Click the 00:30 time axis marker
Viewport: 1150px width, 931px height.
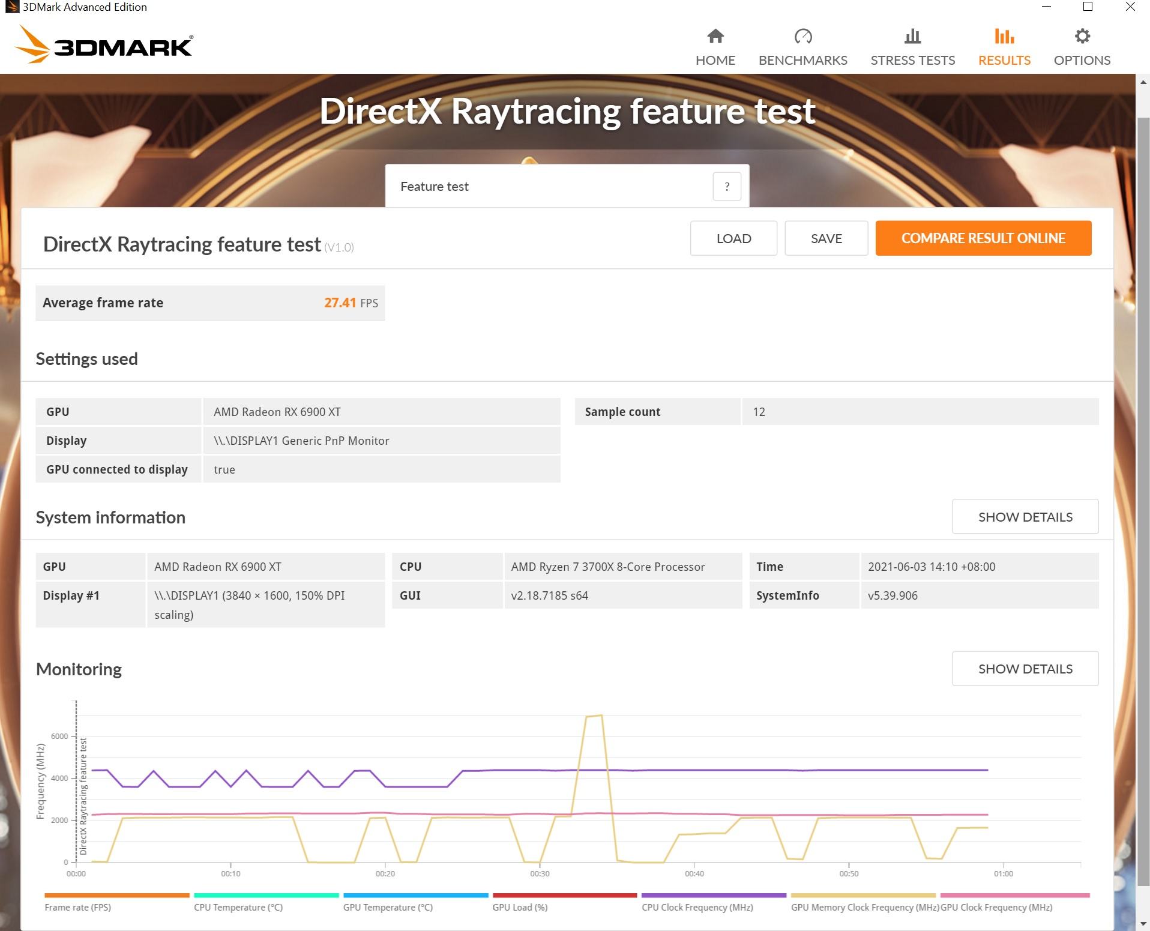pos(539,874)
